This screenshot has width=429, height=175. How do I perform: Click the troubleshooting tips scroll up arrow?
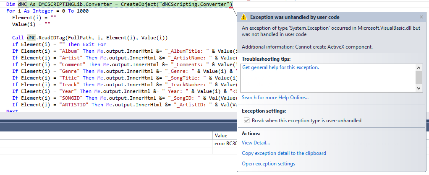419,67
